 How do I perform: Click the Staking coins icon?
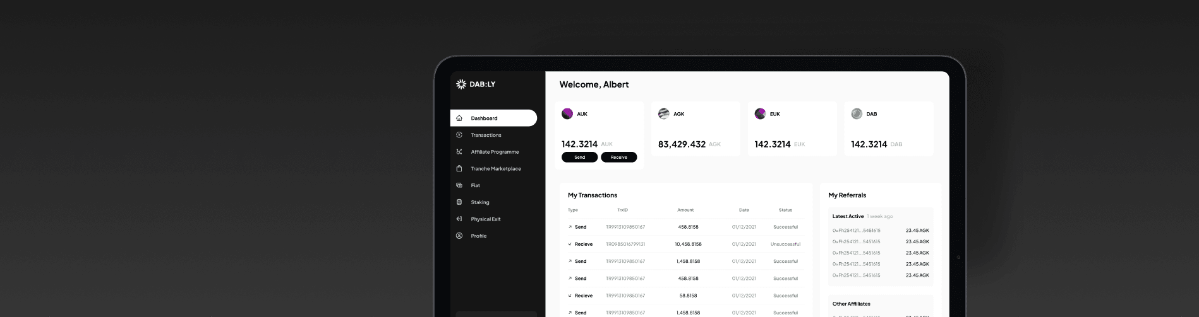pos(459,202)
